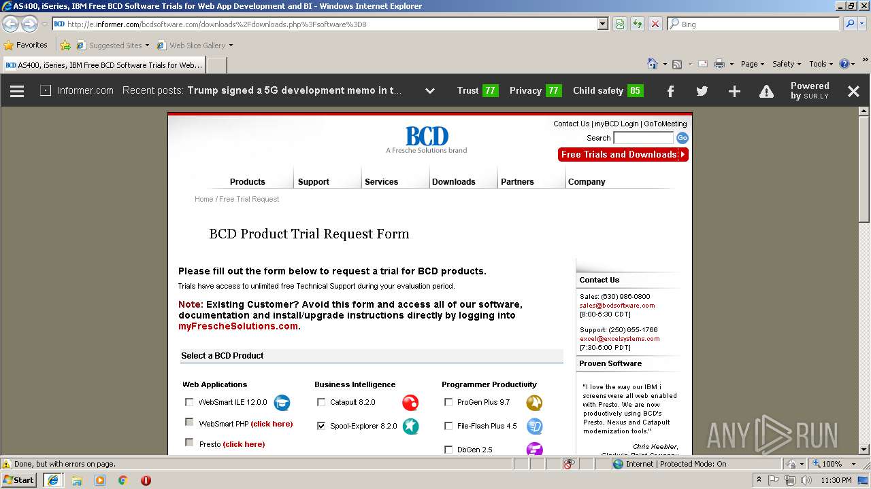The width and height of the screenshot is (871, 489).
Task: Open the Partners navigation menu
Action: tap(517, 181)
